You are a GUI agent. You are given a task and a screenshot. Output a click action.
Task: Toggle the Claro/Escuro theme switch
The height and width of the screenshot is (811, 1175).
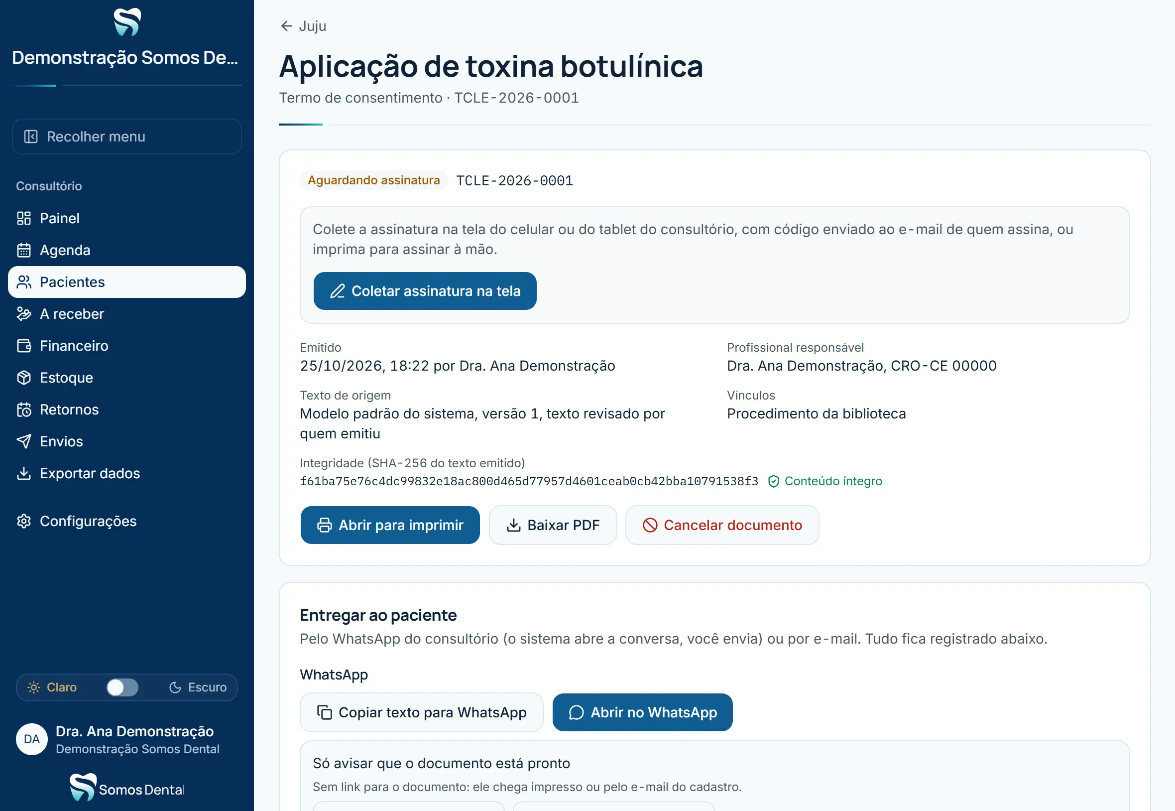pyautogui.click(x=122, y=687)
